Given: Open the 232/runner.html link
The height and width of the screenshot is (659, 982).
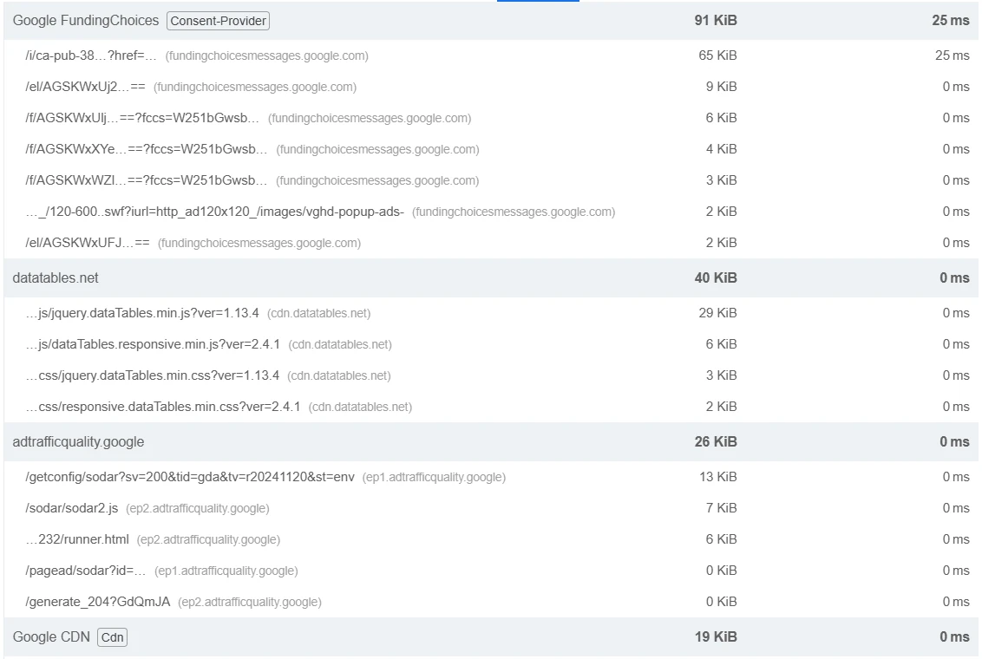Looking at the screenshot, I should click(x=77, y=539).
